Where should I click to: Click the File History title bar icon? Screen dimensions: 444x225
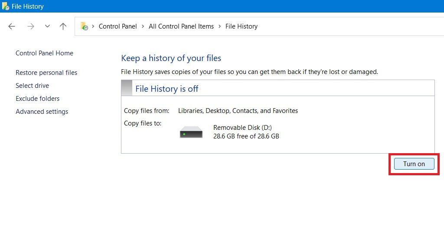click(x=6, y=6)
